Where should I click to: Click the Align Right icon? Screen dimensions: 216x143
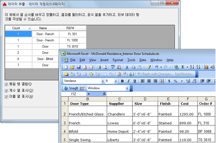click(155, 81)
